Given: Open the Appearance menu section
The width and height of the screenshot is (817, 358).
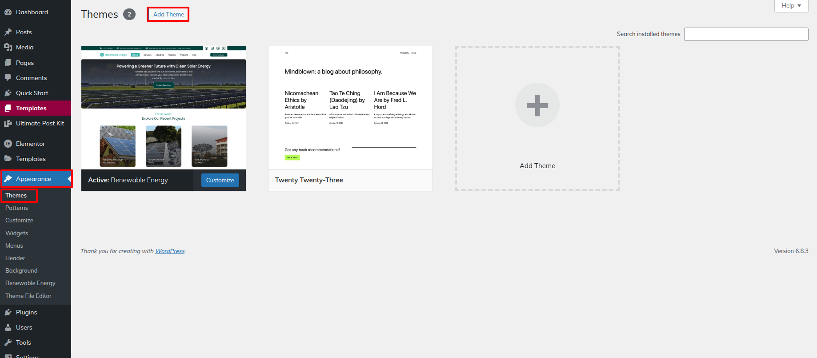Looking at the screenshot, I should pos(33,179).
